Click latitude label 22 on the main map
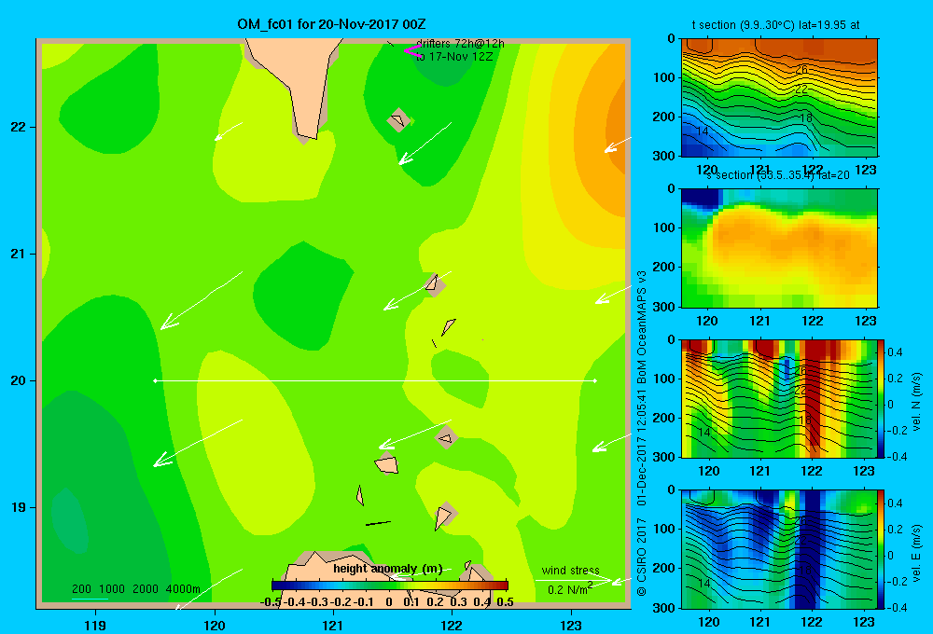The image size is (933, 634). coord(19,128)
